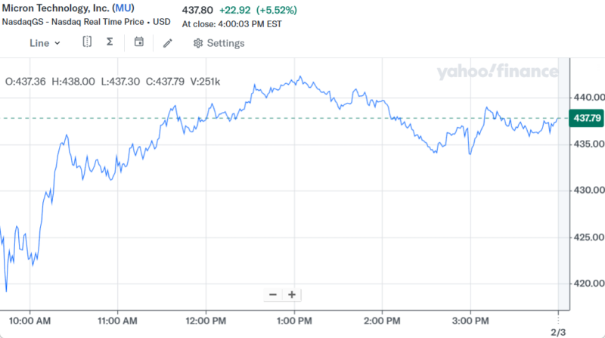Click the calendar events icon
The width and height of the screenshot is (605, 338).
[x=138, y=42]
